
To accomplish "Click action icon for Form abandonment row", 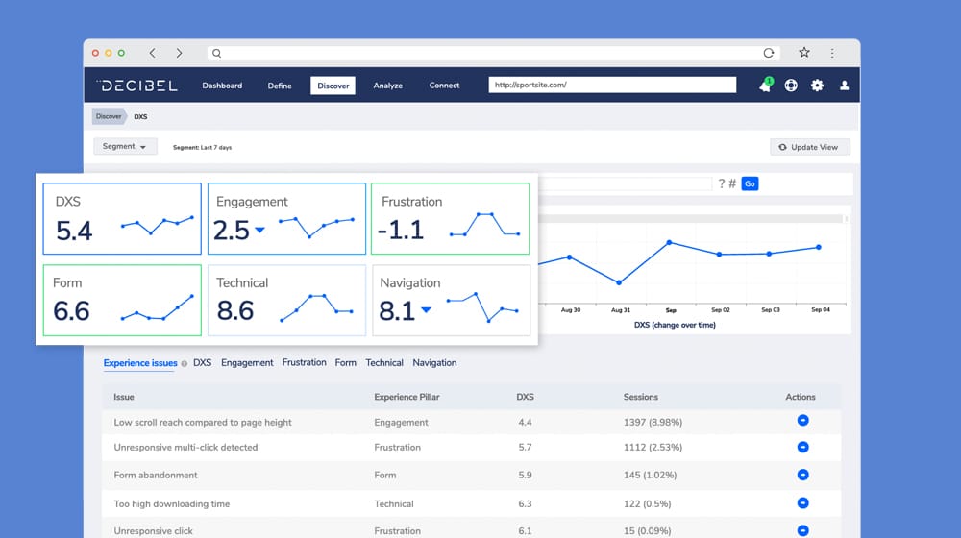I will [x=802, y=475].
